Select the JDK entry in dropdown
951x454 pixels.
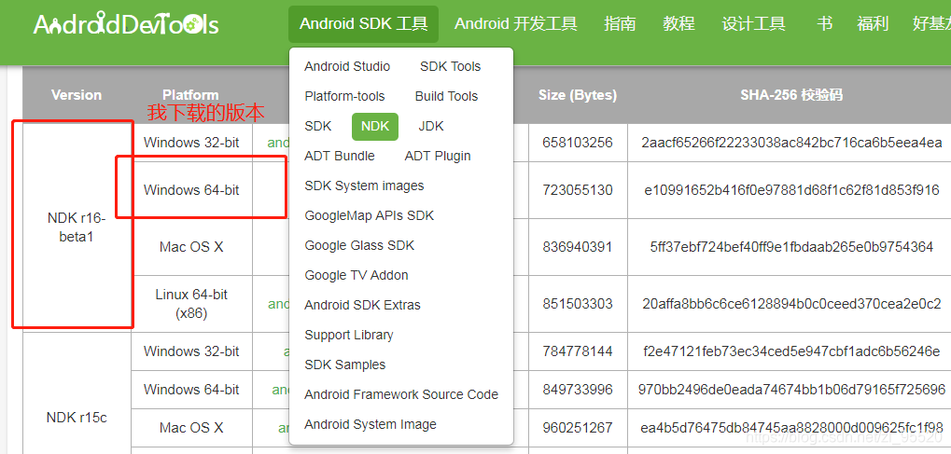430,126
